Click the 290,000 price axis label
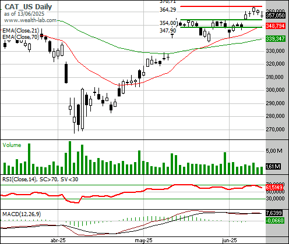 tap(275, 103)
